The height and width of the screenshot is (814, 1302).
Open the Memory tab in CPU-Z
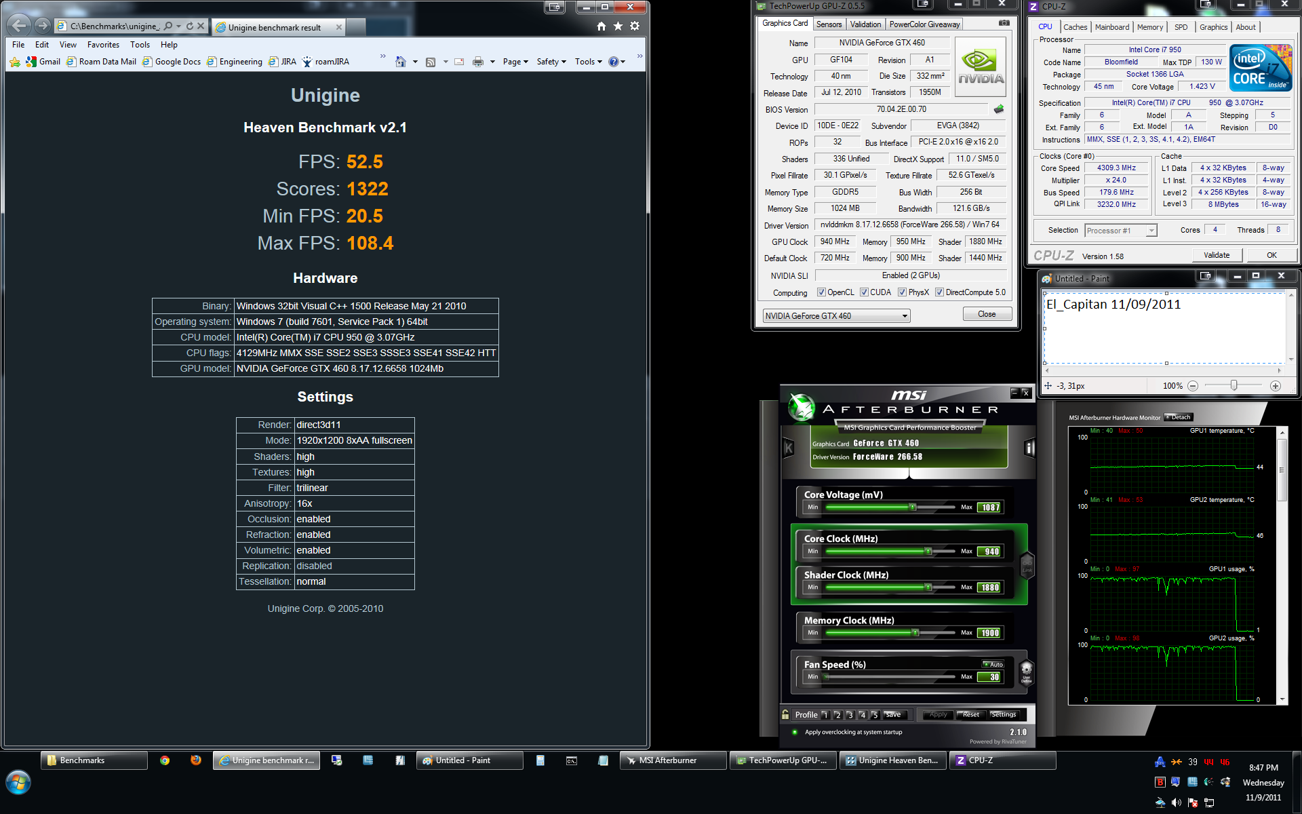pyautogui.click(x=1150, y=27)
